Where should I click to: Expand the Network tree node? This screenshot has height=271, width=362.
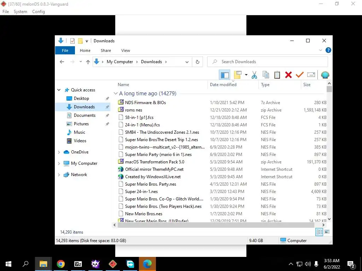click(59, 175)
